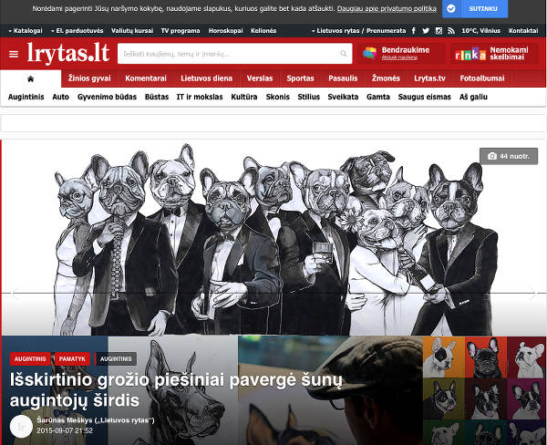
Task: Click the red AUGINTINIS tag
Action: point(30,358)
